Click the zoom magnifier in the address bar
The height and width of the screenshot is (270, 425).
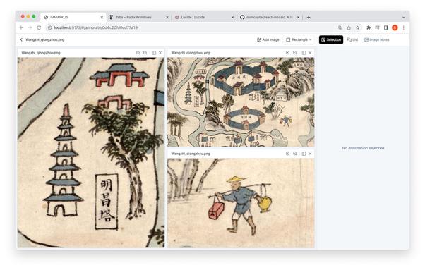point(340,27)
